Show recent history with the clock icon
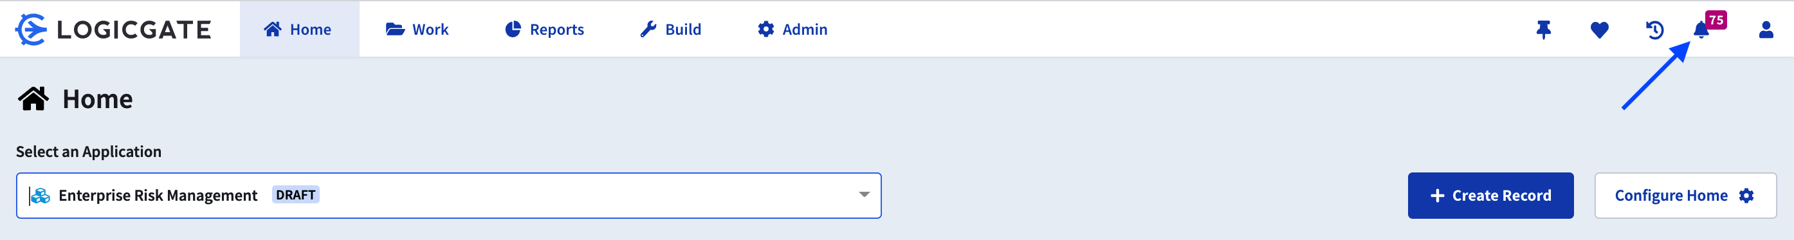The width and height of the screenshot is (1794, 240). tap(1654, 30)
